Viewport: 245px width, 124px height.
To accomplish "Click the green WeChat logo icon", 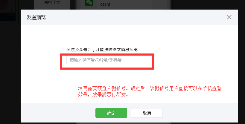I will click(x=89, y=3).
